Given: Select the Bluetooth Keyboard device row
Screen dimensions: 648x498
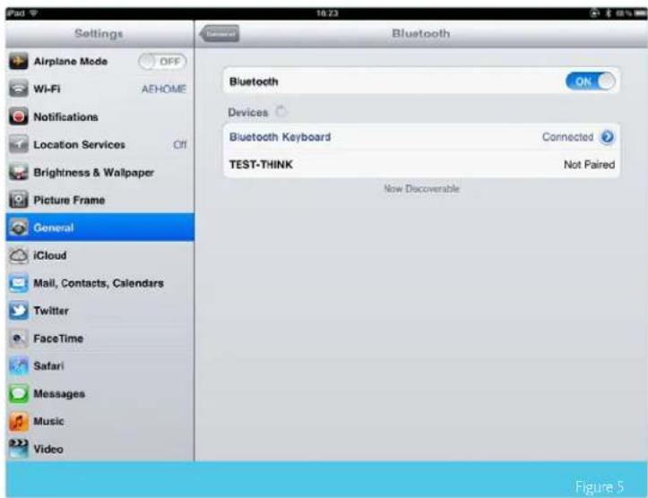Looking at the screenshot, I should point(421,137).
